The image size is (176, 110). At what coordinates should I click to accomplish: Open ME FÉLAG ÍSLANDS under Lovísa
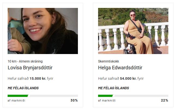click(x=23, y=88)
